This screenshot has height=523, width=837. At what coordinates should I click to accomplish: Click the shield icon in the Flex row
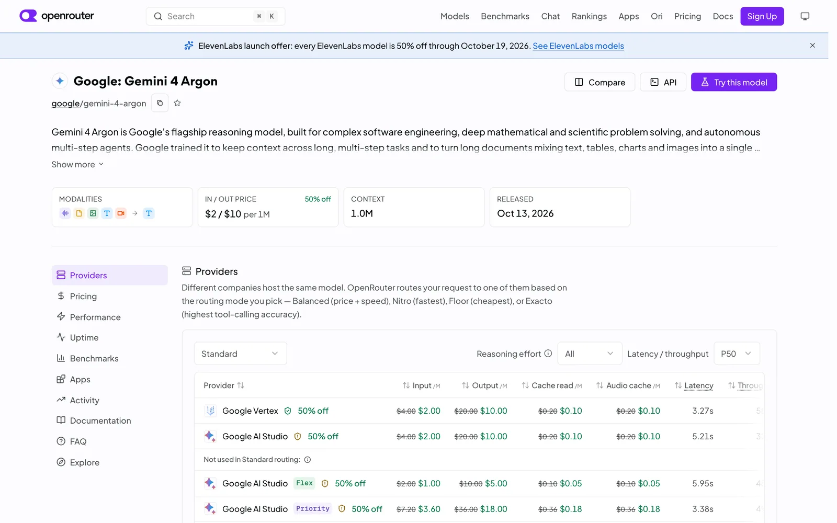(325, 484)
